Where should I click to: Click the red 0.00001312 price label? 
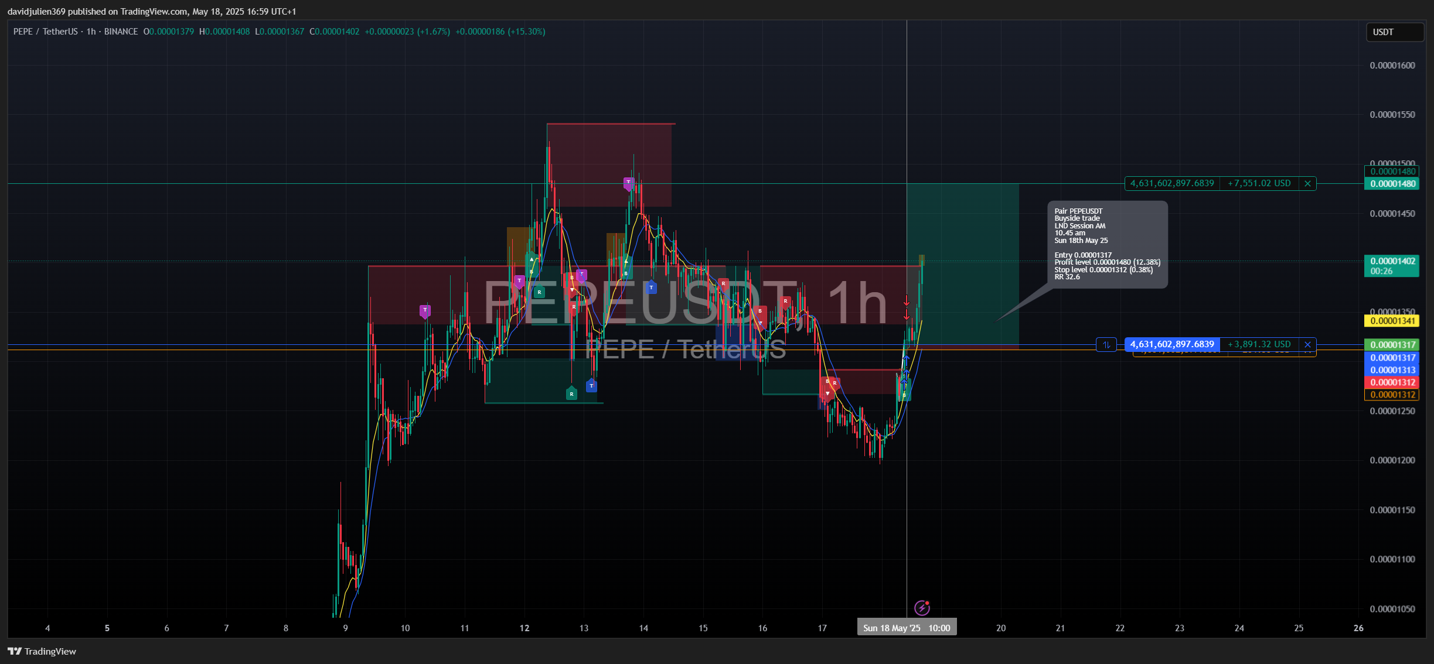(x=1392, y=382)
